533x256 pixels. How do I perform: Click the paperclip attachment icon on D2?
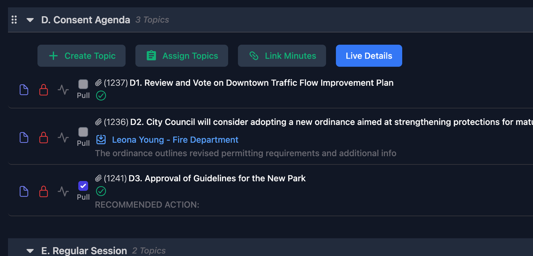[98, 122]
